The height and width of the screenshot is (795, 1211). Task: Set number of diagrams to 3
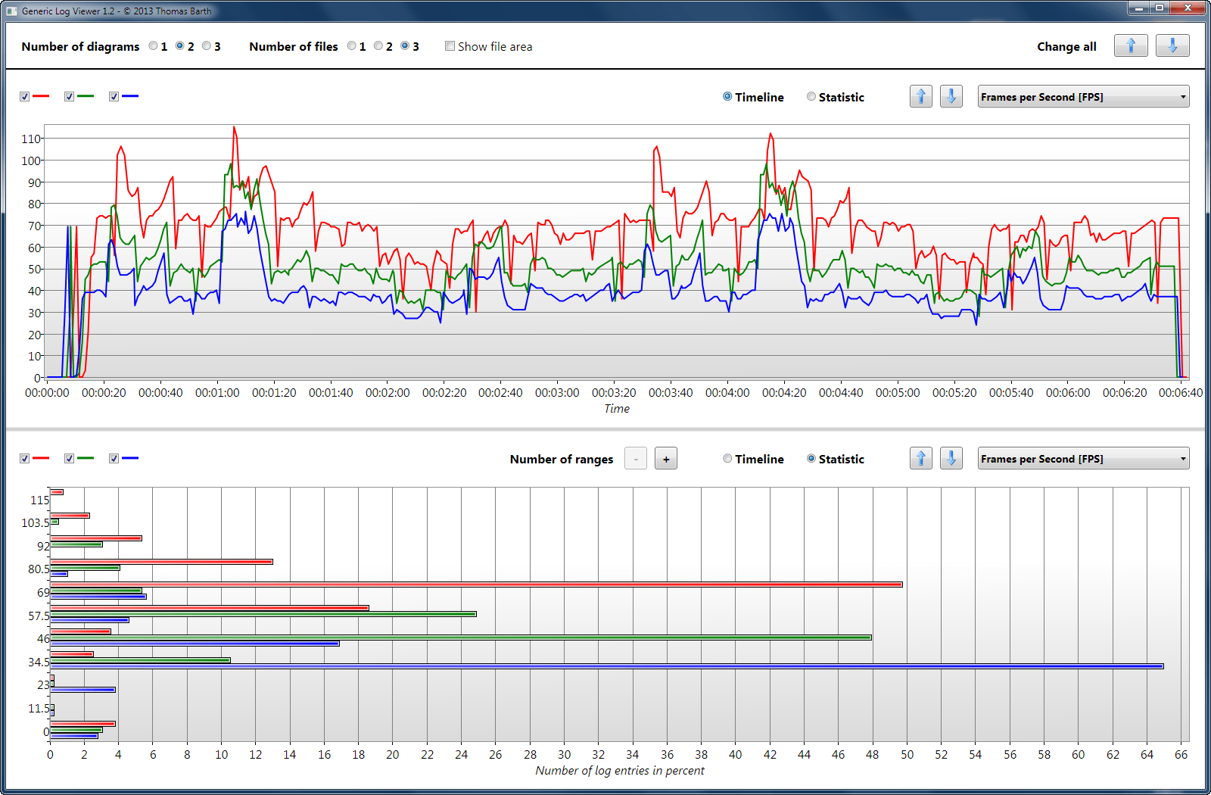207,45
